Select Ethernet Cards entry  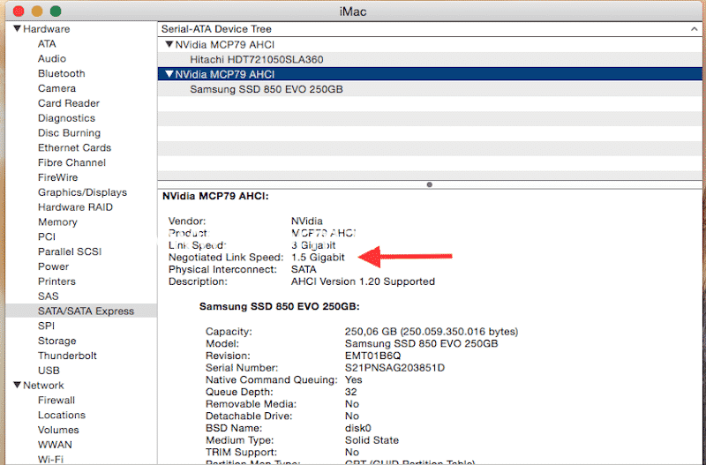tap(74, 147)
